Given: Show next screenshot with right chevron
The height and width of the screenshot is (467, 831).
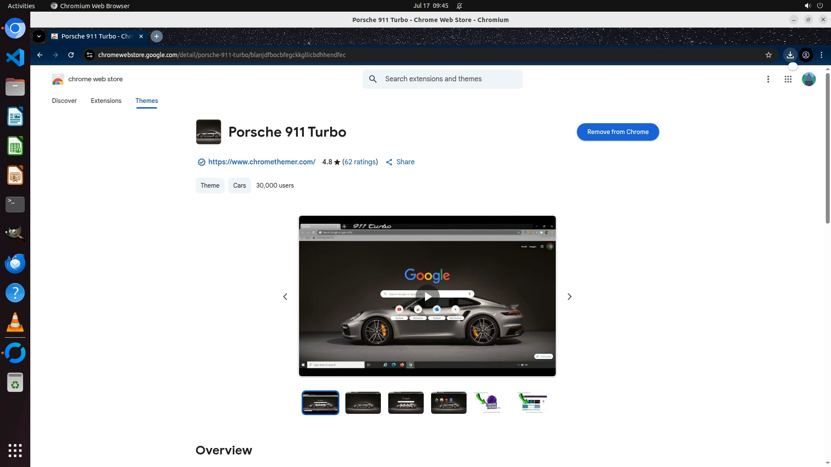Looking at the screenshot, I should [569, 297].
